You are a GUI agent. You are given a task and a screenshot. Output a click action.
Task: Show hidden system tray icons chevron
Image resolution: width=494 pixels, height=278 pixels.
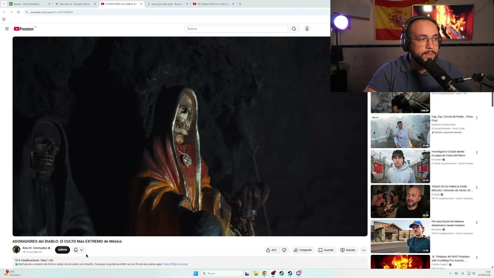click(x=450, y=273)
